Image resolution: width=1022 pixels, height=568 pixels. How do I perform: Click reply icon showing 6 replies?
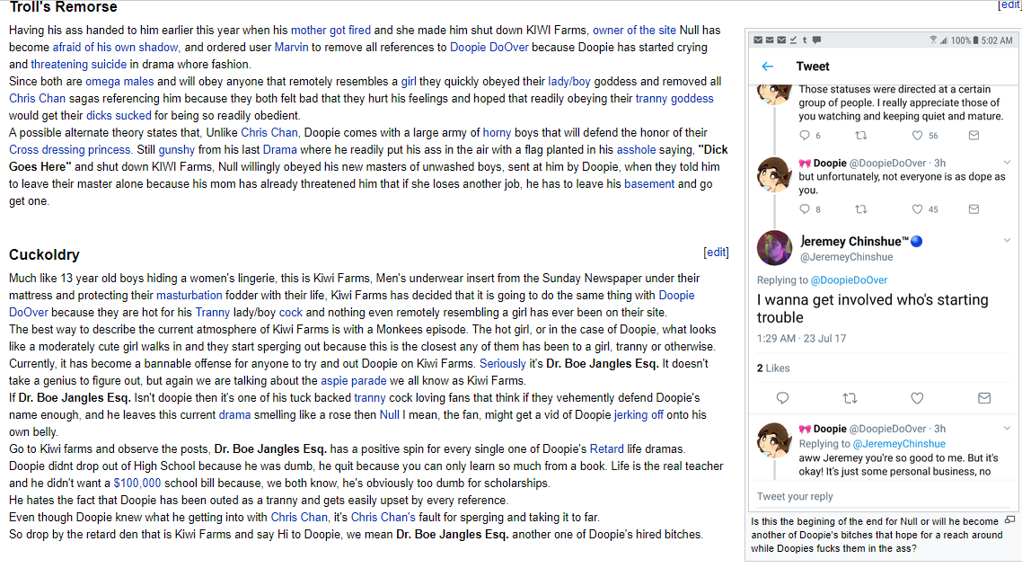point(805,136)
